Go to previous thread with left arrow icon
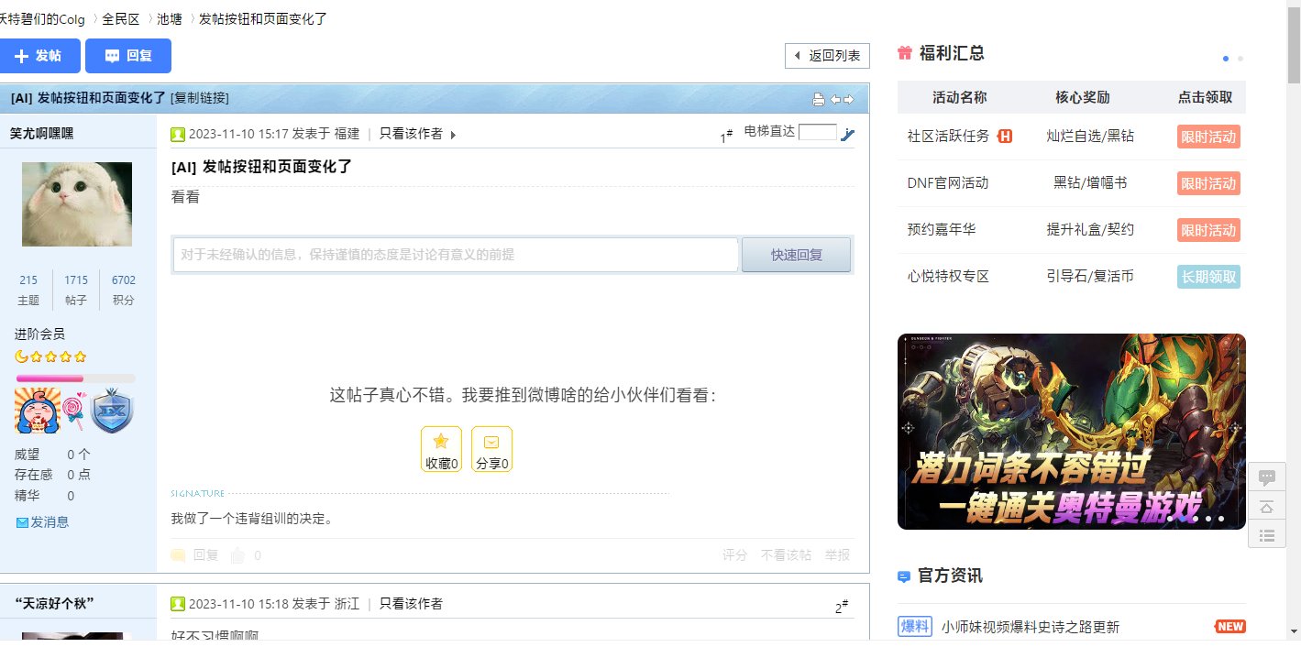1301x647 pixels. pos(835,99)
